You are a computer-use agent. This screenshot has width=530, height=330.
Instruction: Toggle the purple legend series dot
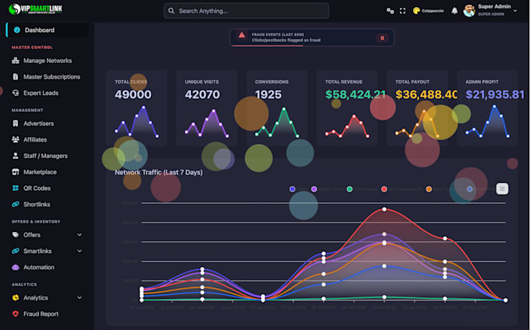tap(314, 189)
